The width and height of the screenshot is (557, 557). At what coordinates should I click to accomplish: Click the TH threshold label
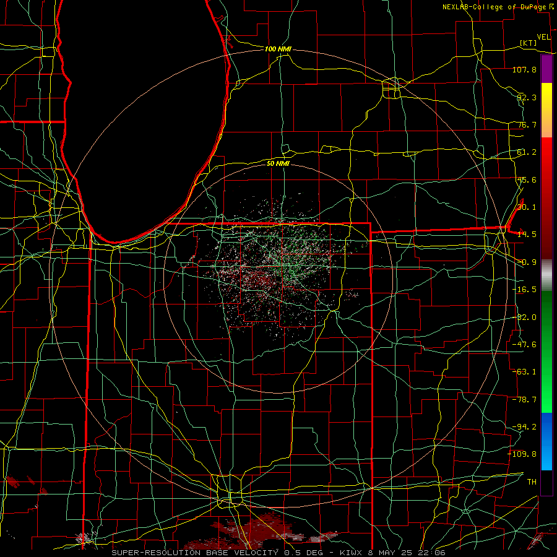[532, 482]
